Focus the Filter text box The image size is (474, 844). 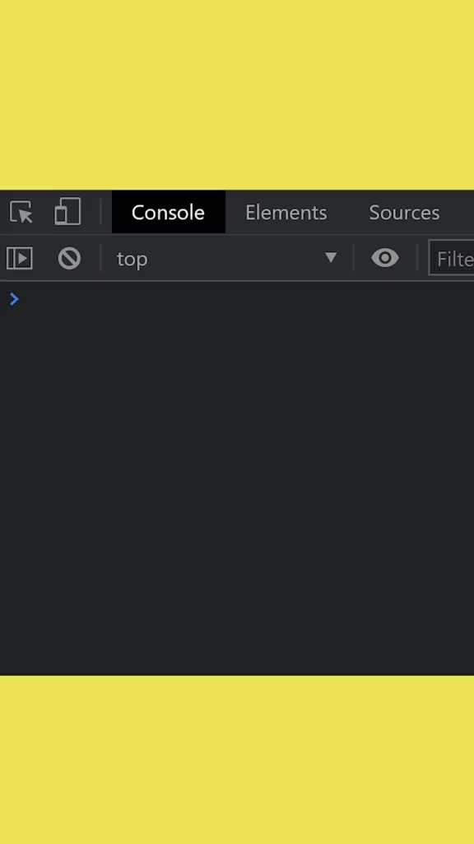pos(451,259)
